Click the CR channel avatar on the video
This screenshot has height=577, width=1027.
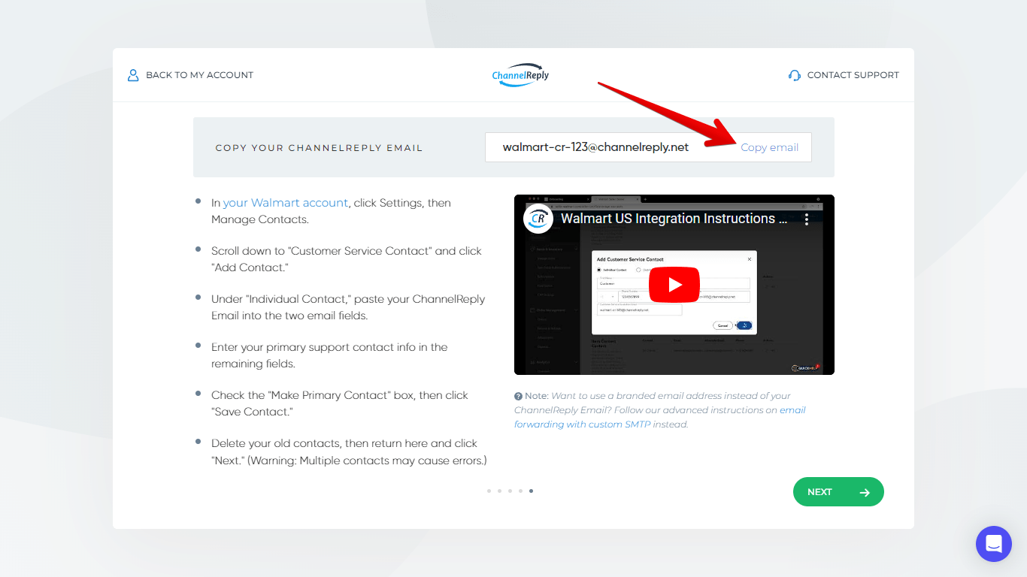(538, 219)
